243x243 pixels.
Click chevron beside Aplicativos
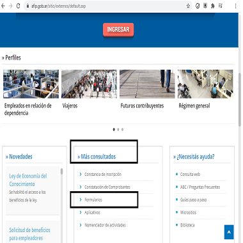pyautogui.click(x=81, y=212)
